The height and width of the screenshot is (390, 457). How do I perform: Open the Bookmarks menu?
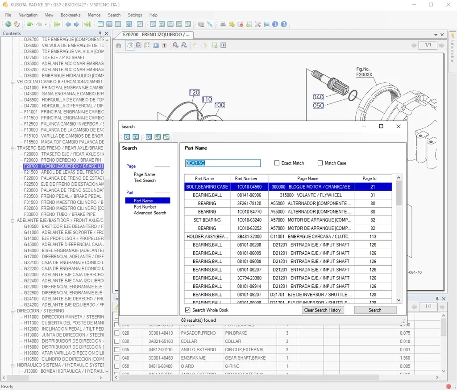pyautogui.click(x=71, y=15)
